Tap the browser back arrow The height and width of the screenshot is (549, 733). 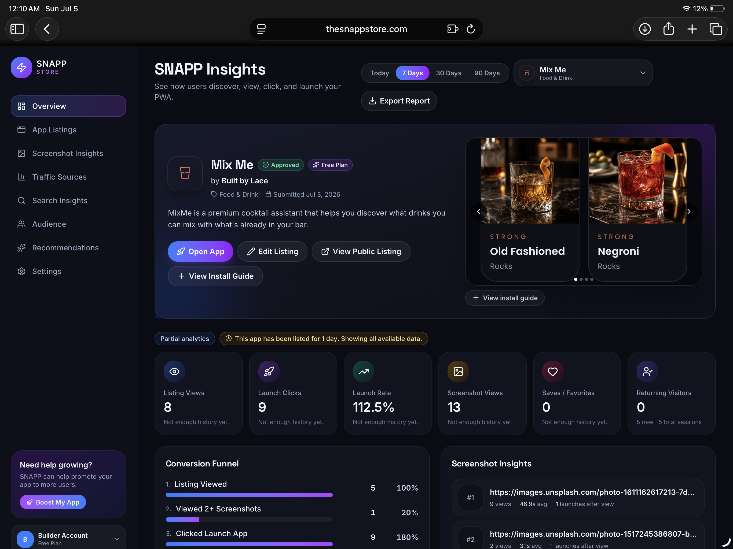(47, 29)
